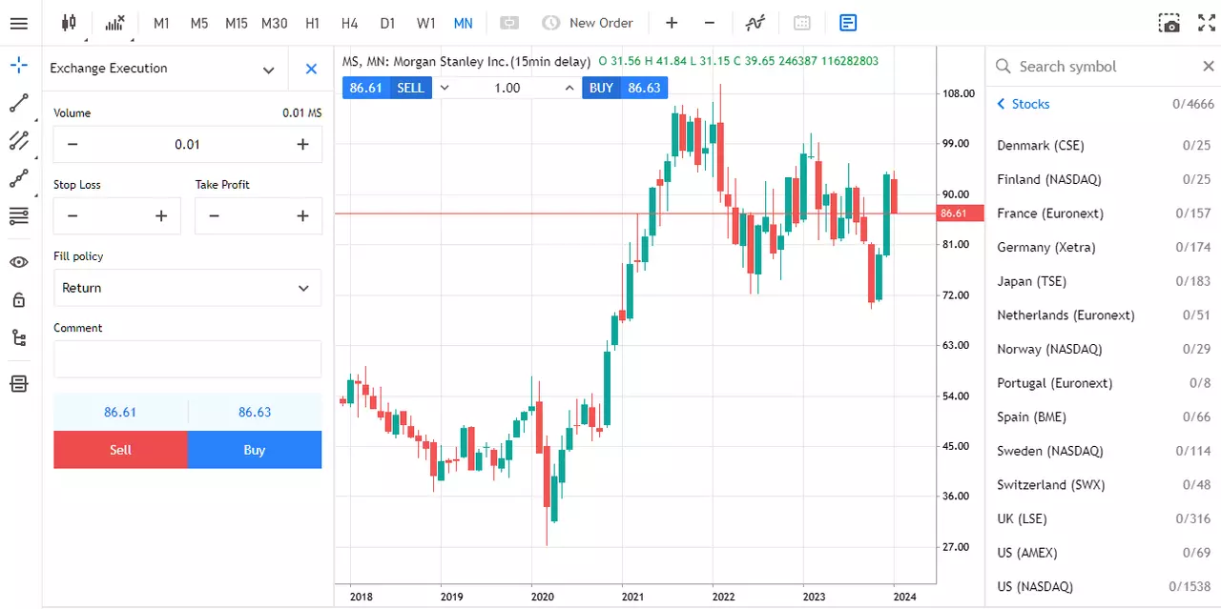Switch to M30 timeframe

[x=275, y=23]
